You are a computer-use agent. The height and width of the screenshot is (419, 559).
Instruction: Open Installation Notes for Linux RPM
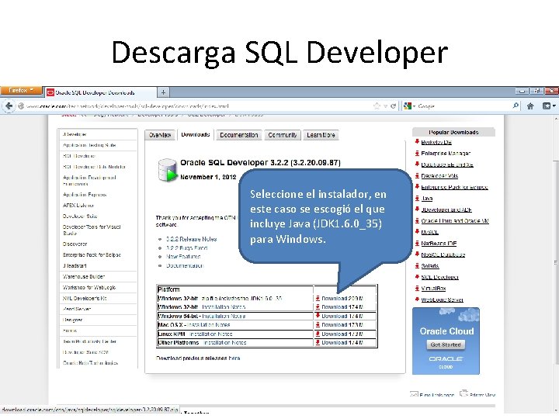(210, 334)
